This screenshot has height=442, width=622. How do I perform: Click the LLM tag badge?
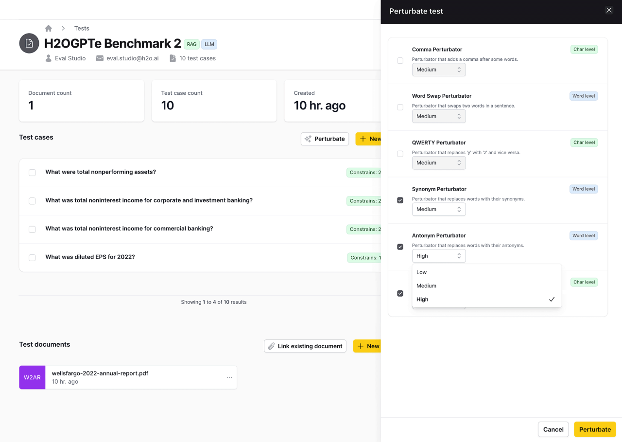[x=209, y=44]
